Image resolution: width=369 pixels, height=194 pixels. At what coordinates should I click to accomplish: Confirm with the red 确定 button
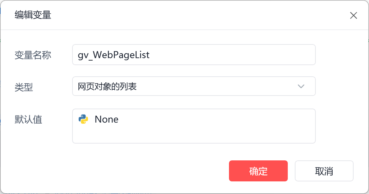click(258, 171)
